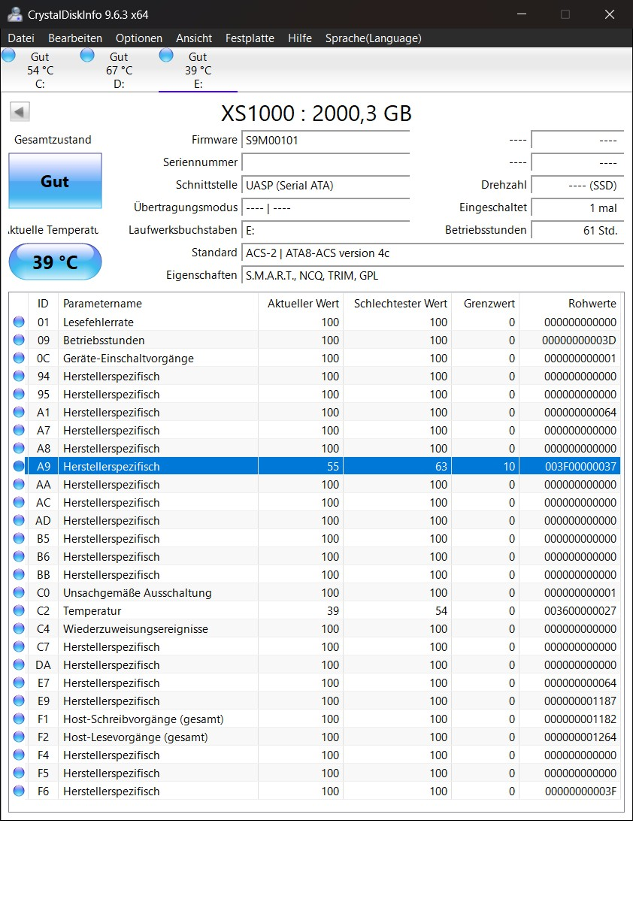Click the blue health orb above drive E:
The width and height of the screenshot is (633, 905).
pos(166,55)
